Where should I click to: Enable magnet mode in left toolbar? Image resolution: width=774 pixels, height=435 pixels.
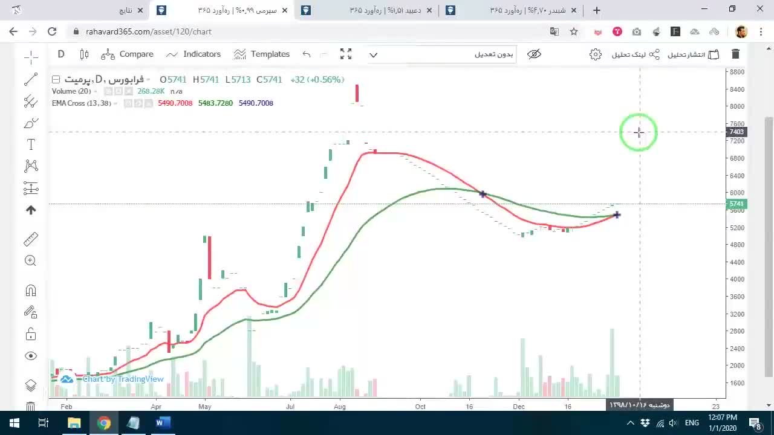(31, 291)
